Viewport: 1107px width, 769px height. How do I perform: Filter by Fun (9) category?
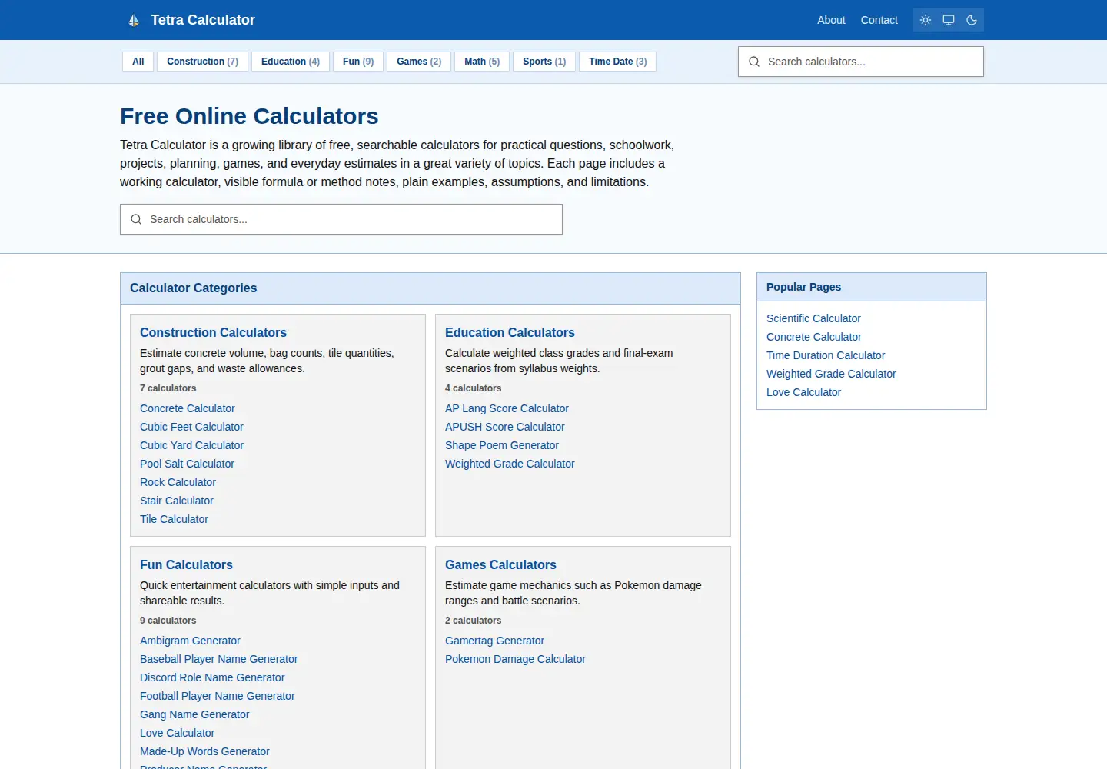click(358, 62)
